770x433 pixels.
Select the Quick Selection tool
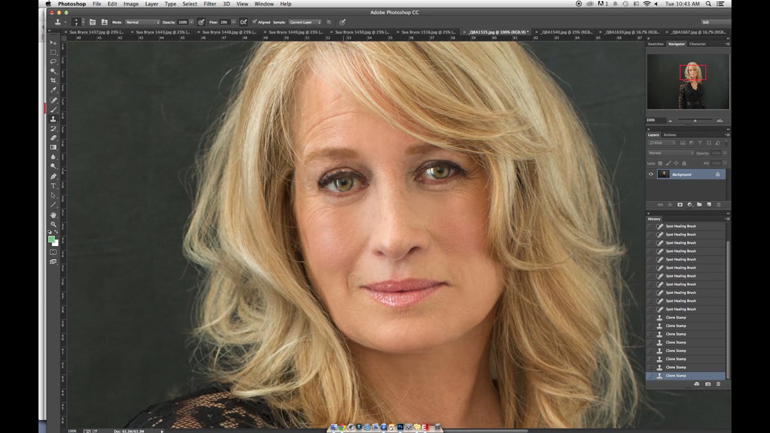click(54, 71)
